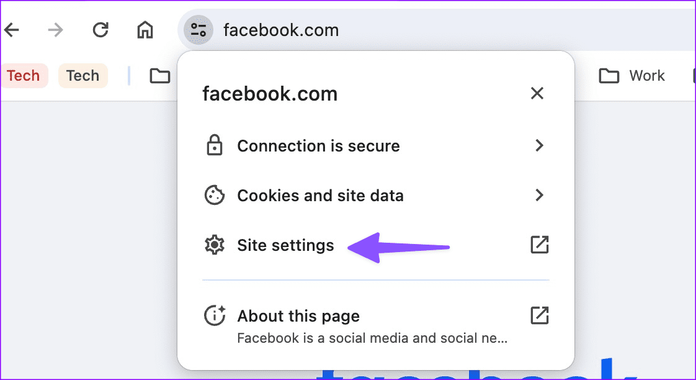The width and height of the screenshot is (696, 380).
Task: Select the first Tech bookmark
Action: click(24, 75)
